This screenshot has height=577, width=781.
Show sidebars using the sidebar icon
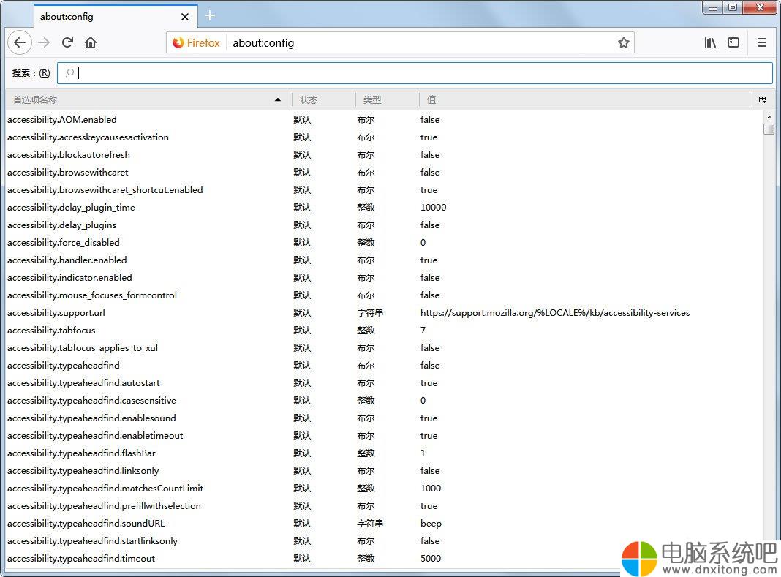pyautogui.click(x=733, y=43)
